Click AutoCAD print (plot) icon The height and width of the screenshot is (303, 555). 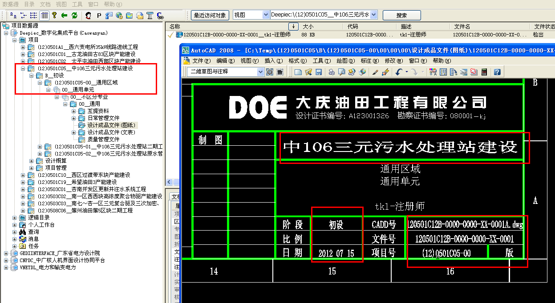click(x=332, y=72)
